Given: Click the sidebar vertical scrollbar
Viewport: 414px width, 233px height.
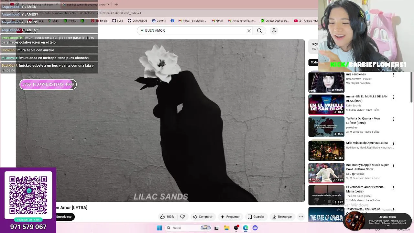Looking at the screenshot, I should [411, 87].
